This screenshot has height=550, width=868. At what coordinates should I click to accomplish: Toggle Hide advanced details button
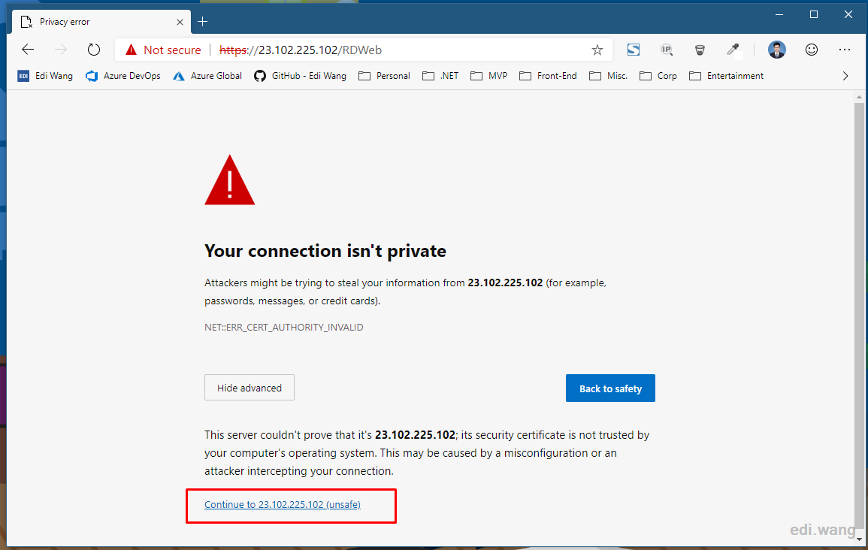249,387
